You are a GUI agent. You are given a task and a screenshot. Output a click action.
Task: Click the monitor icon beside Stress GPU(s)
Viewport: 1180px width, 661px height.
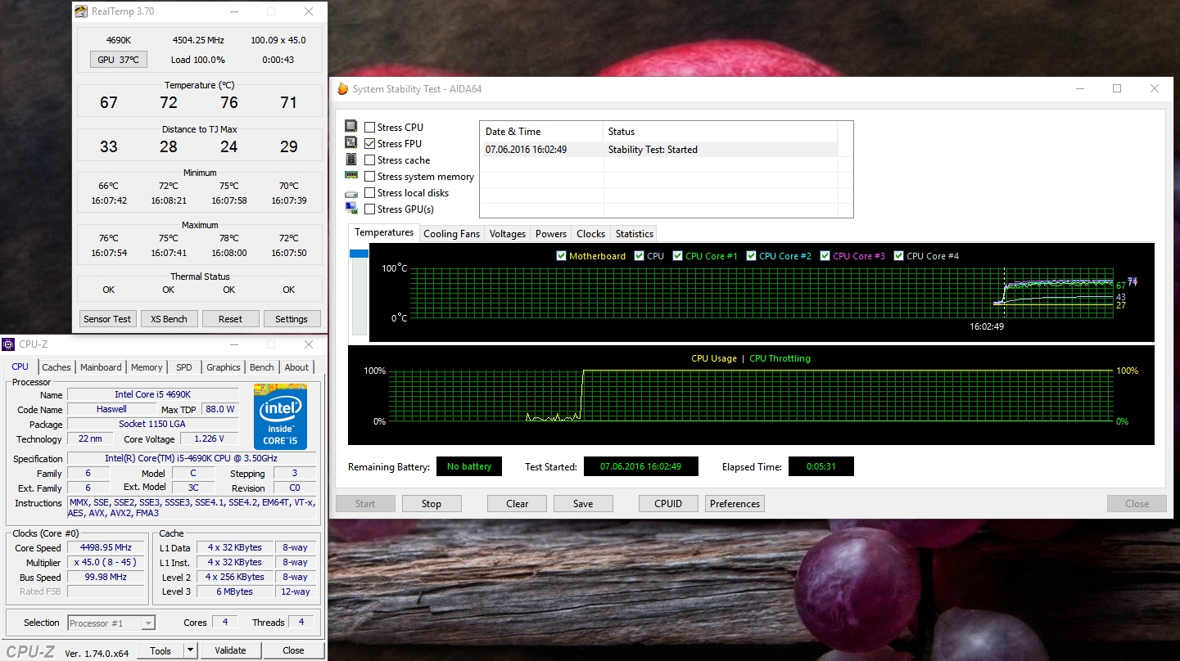351,209
